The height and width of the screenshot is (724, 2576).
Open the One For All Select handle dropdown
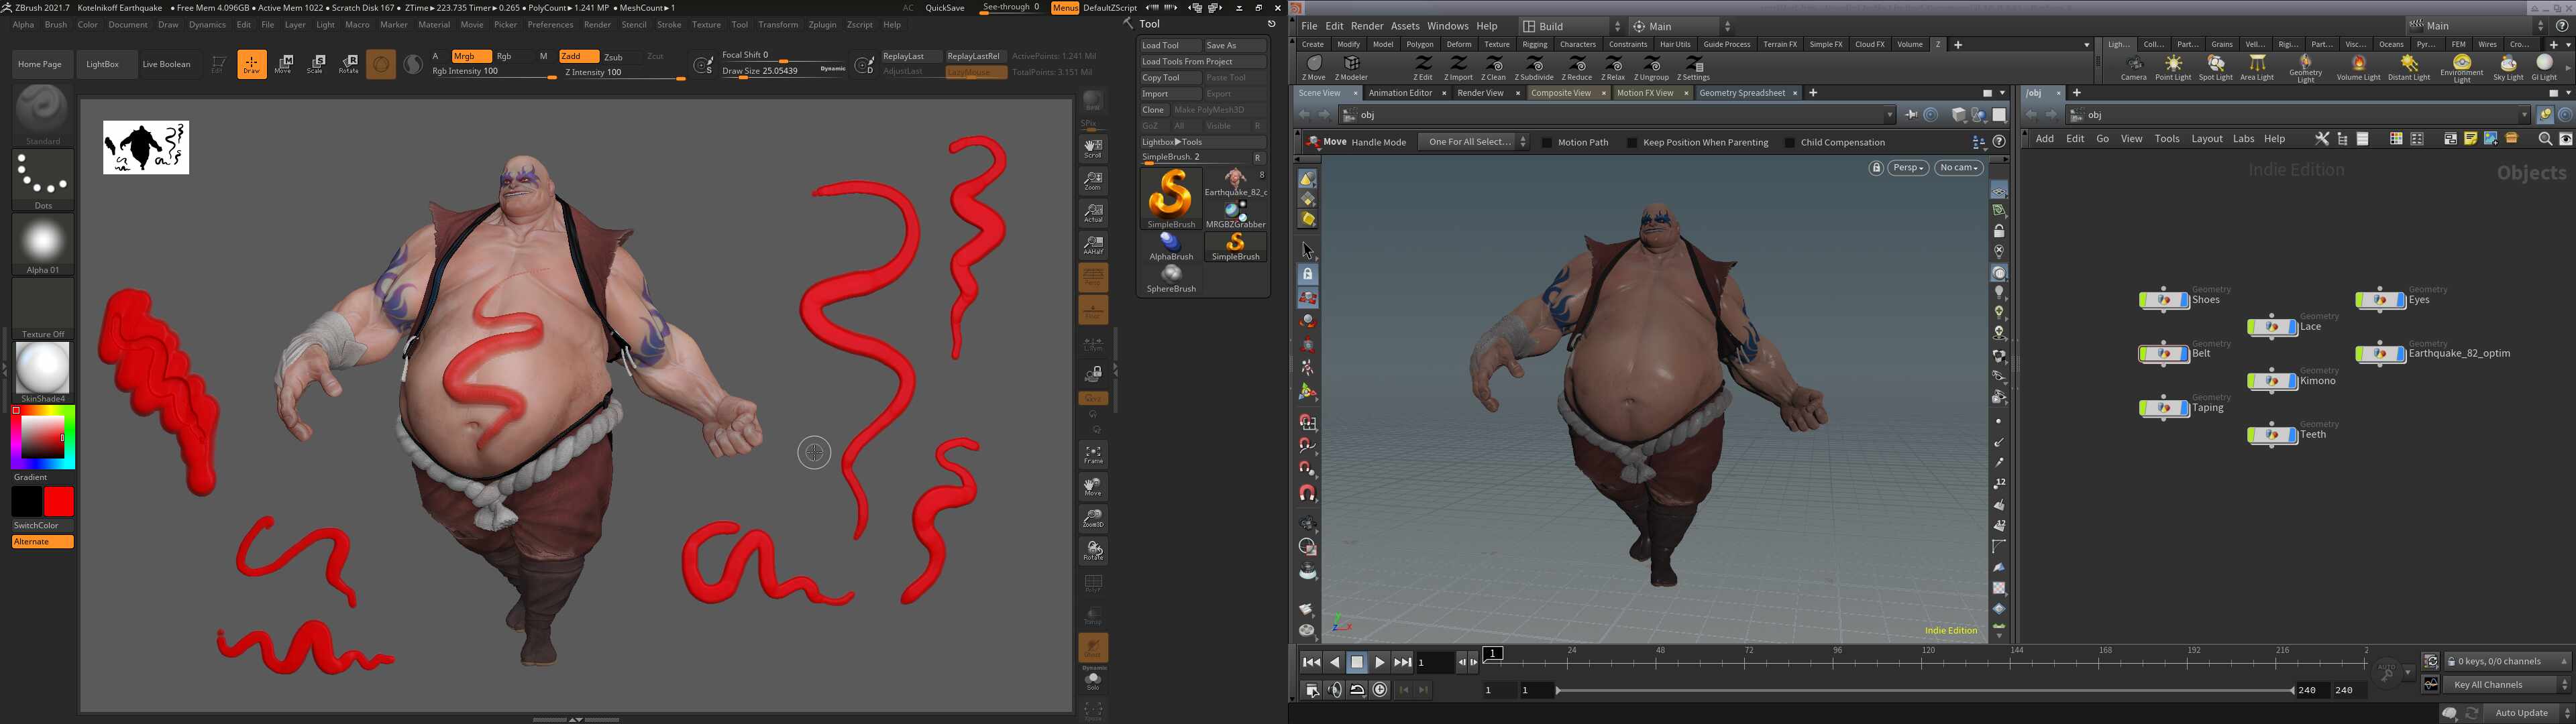1474,142
